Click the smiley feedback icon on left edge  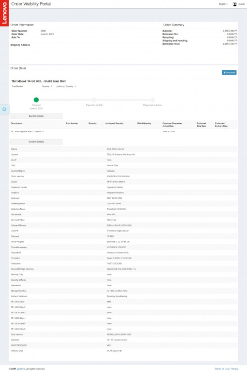click(x=4, y=109)
